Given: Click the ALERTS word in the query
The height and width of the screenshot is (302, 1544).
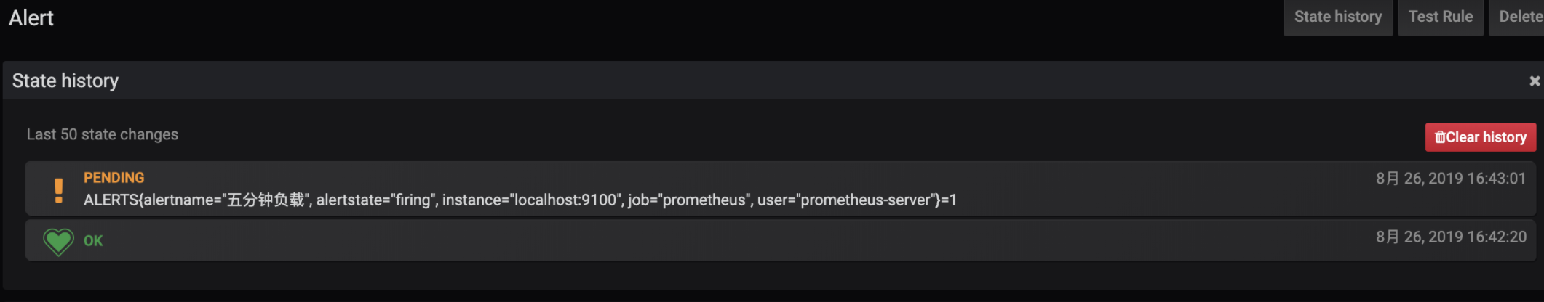Looking at the screenshot, I should coord(111,200).
